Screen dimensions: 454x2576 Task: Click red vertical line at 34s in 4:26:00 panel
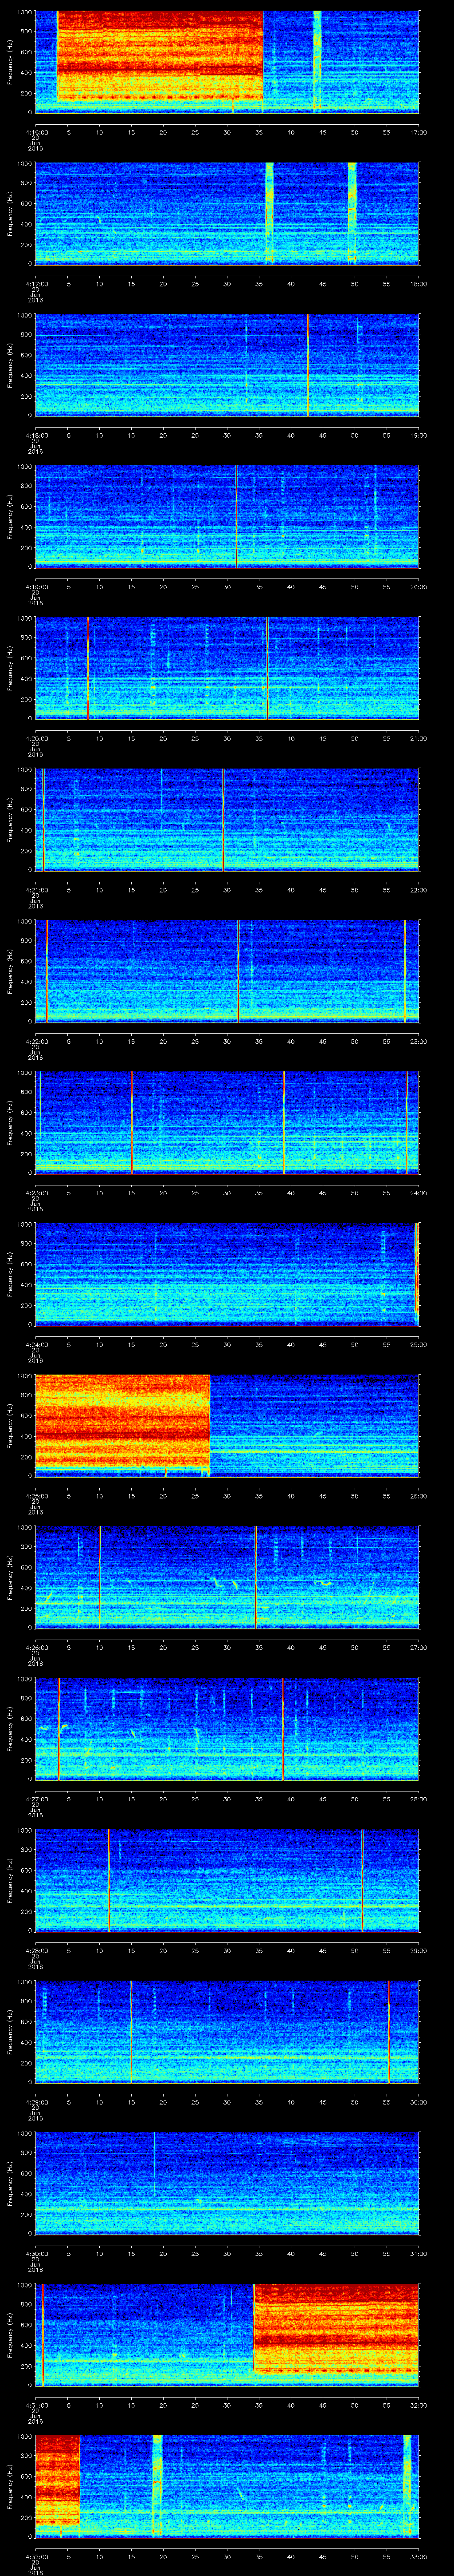pos(255,1577)
